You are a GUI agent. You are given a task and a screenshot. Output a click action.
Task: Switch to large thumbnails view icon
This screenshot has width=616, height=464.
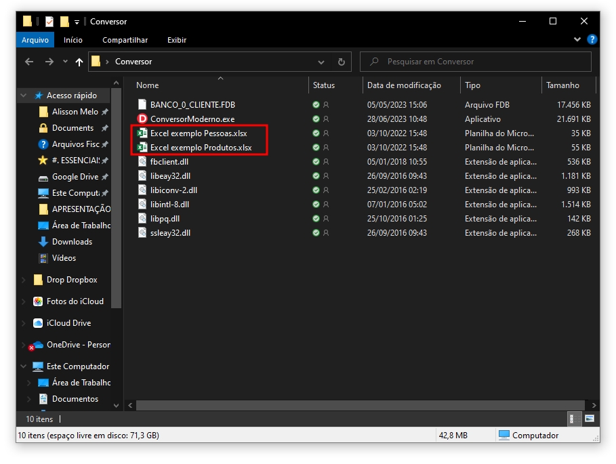click(x=590, y=419)
